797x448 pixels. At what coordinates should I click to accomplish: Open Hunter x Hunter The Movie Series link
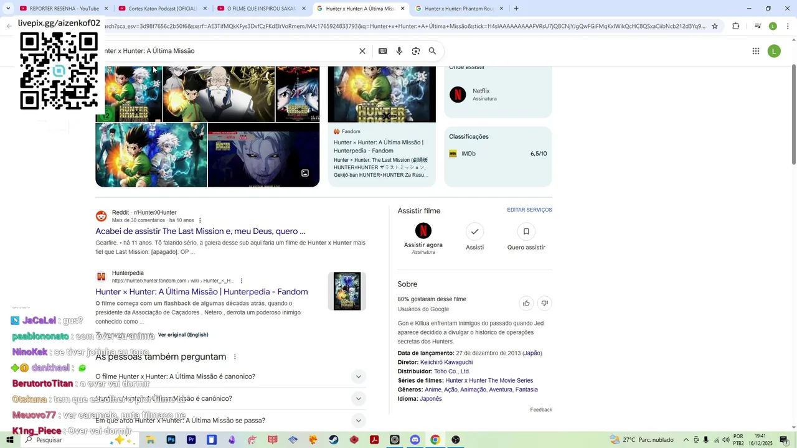(489, 381)
